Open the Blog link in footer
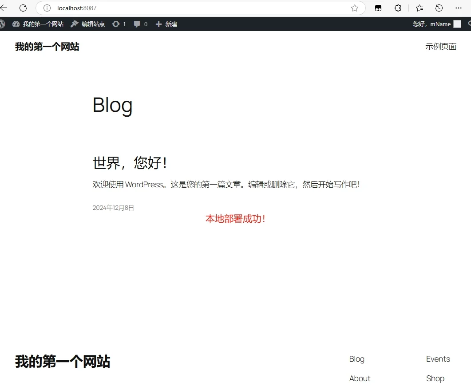The height and width of the screenshot is (390, 471). (357, 358)
